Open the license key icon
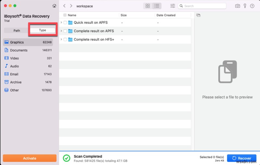 coord(245,6)
